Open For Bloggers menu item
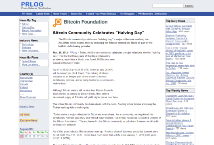The width and height of the screenshot is (214, 145). pyautogui.click(x=127, y=14)
